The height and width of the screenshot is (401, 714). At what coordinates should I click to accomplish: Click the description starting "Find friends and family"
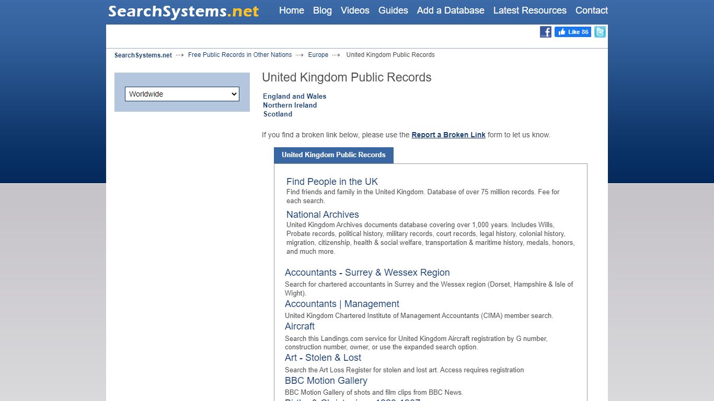coord(423,196)
